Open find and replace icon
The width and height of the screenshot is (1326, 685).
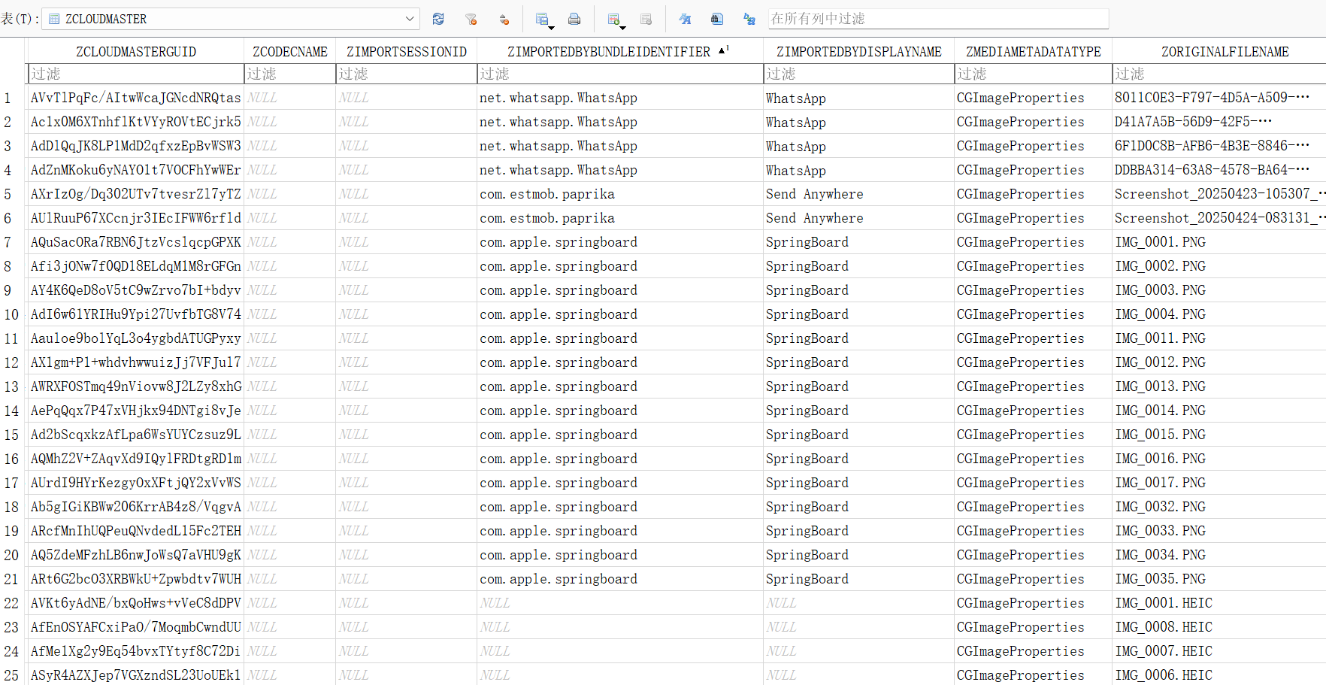click(x=749, y=19)
